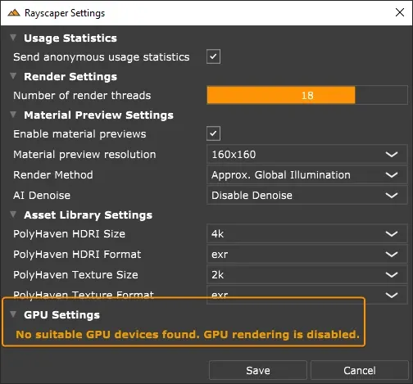Collapse the Render Settings section

click(x=13, y=76)
